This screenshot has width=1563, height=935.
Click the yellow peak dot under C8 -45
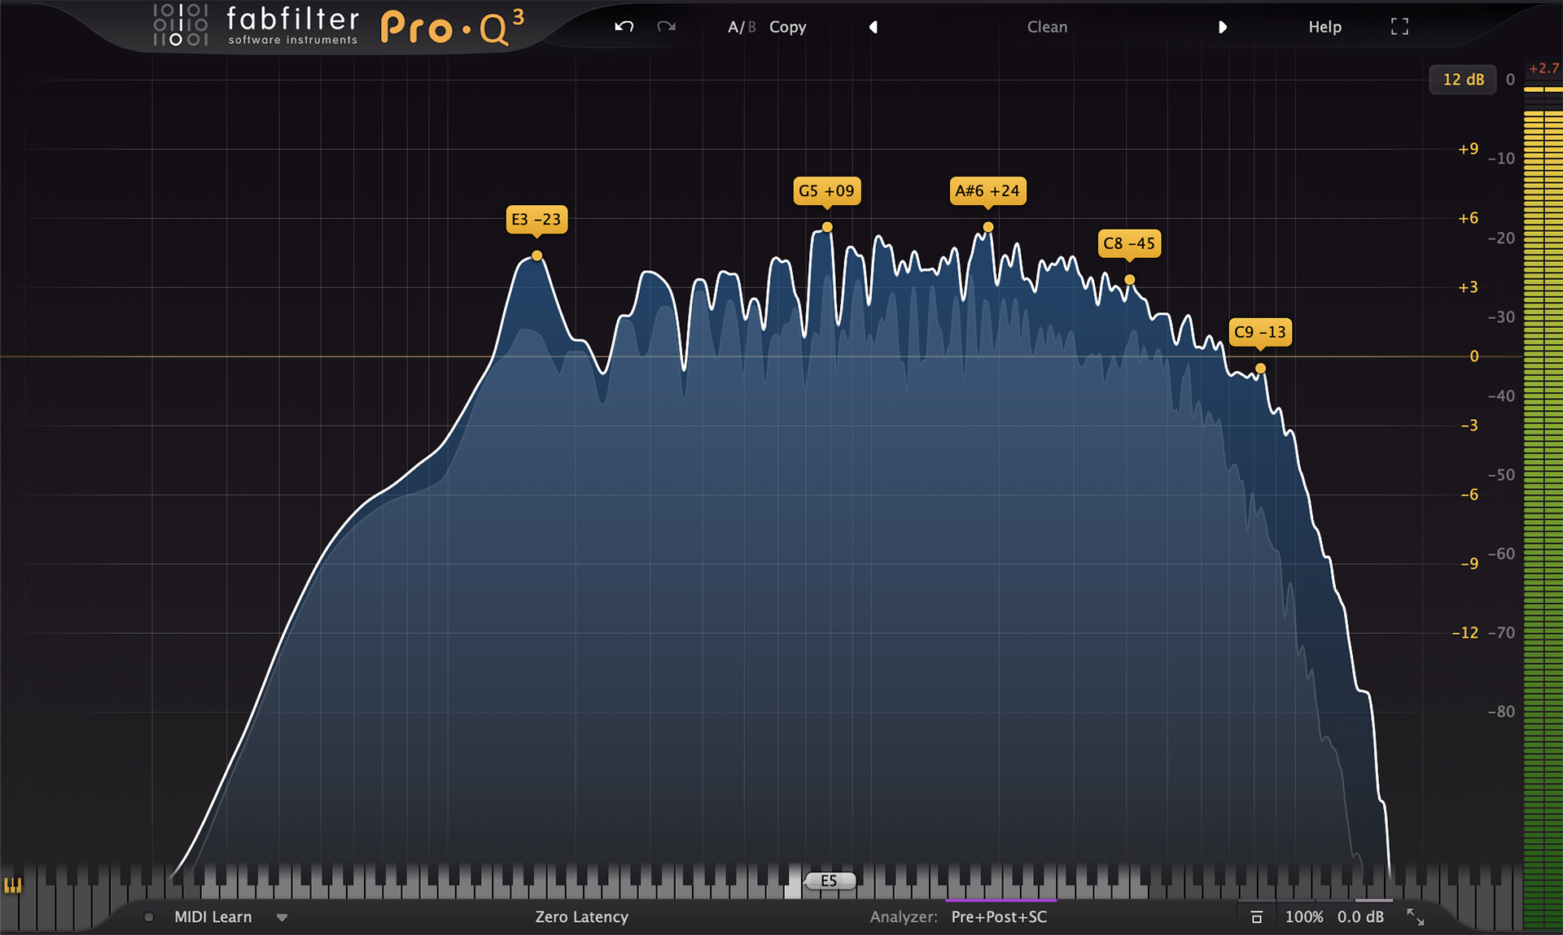coord(1130,280)
